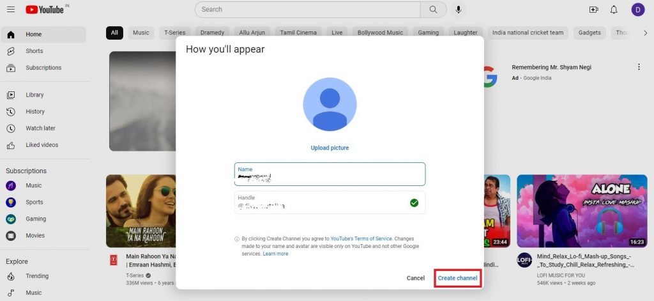Open the hamburger guide menu

(x=11, y=10)
